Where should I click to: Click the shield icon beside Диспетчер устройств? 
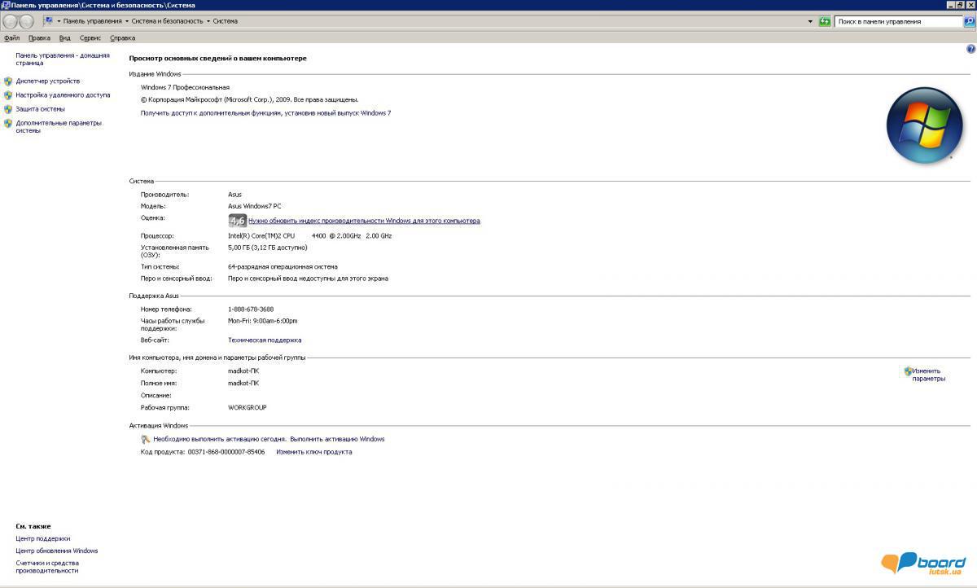pyautogui.click(x=8, y=81)
